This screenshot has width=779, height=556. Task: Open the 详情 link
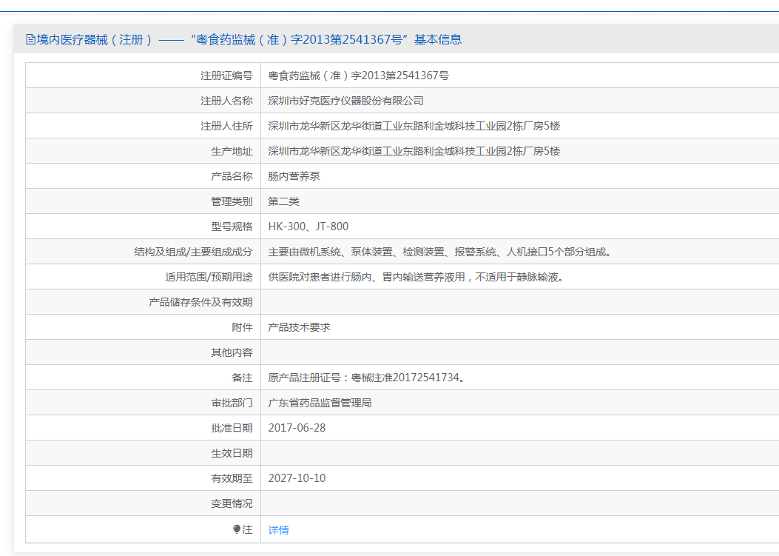point(278,530)
